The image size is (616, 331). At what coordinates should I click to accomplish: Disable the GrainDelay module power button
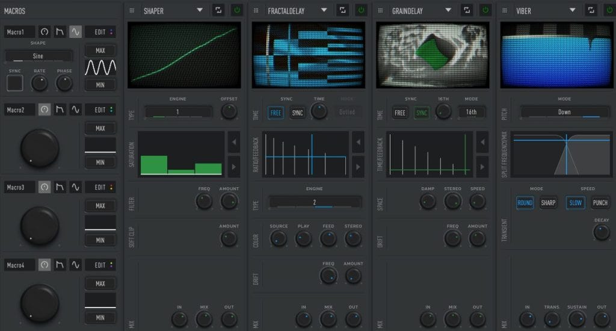pyautogui.click(x=485, y=10)
